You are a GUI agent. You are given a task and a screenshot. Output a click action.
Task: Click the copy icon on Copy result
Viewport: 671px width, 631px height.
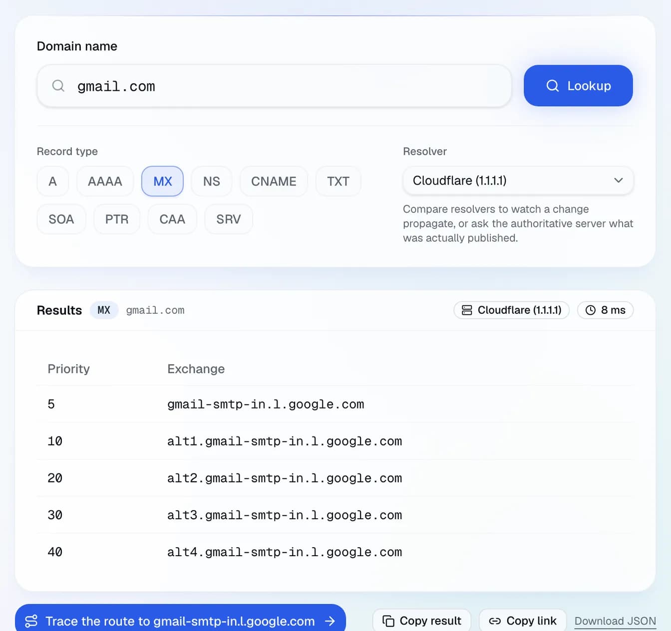pos(388,621)
